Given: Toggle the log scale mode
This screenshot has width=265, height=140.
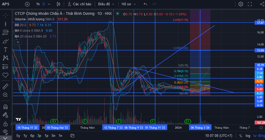Looking at the screenshot, I should [x=248, y=136].
